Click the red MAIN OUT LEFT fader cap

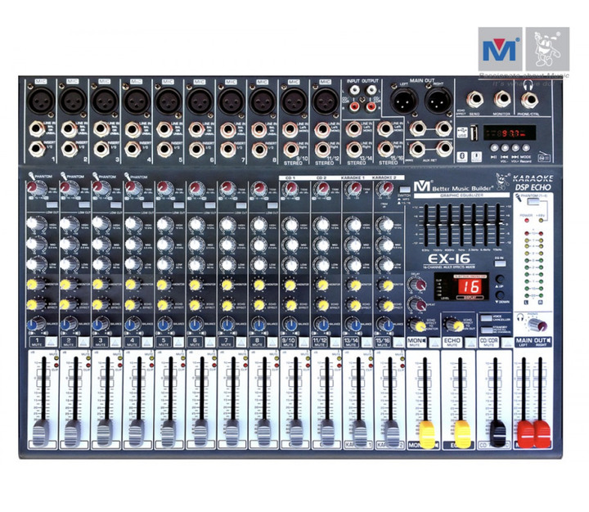point(525,434)
